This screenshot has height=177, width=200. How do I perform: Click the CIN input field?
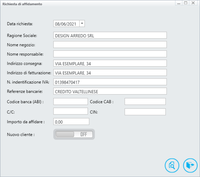click(145, 112)
